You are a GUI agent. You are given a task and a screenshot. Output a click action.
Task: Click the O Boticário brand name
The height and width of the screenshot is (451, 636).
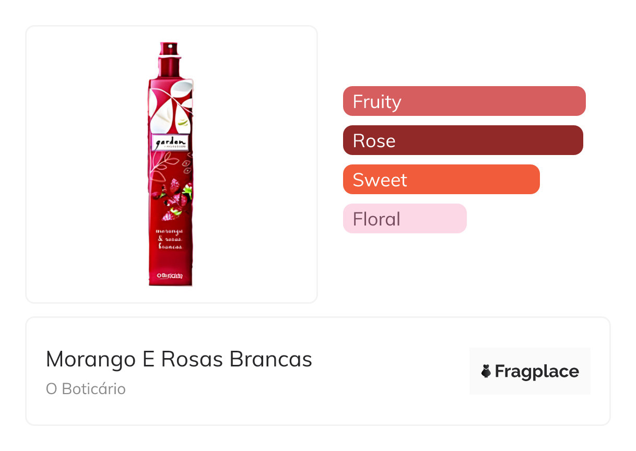[x=86, y=389]
